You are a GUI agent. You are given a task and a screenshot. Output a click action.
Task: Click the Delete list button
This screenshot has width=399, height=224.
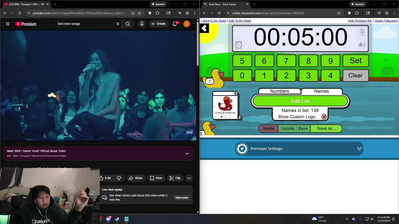tap(268, 128)
